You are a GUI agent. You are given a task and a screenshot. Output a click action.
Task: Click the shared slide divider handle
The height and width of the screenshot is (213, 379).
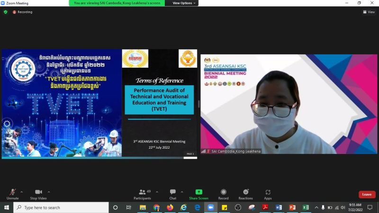point(199,104)
